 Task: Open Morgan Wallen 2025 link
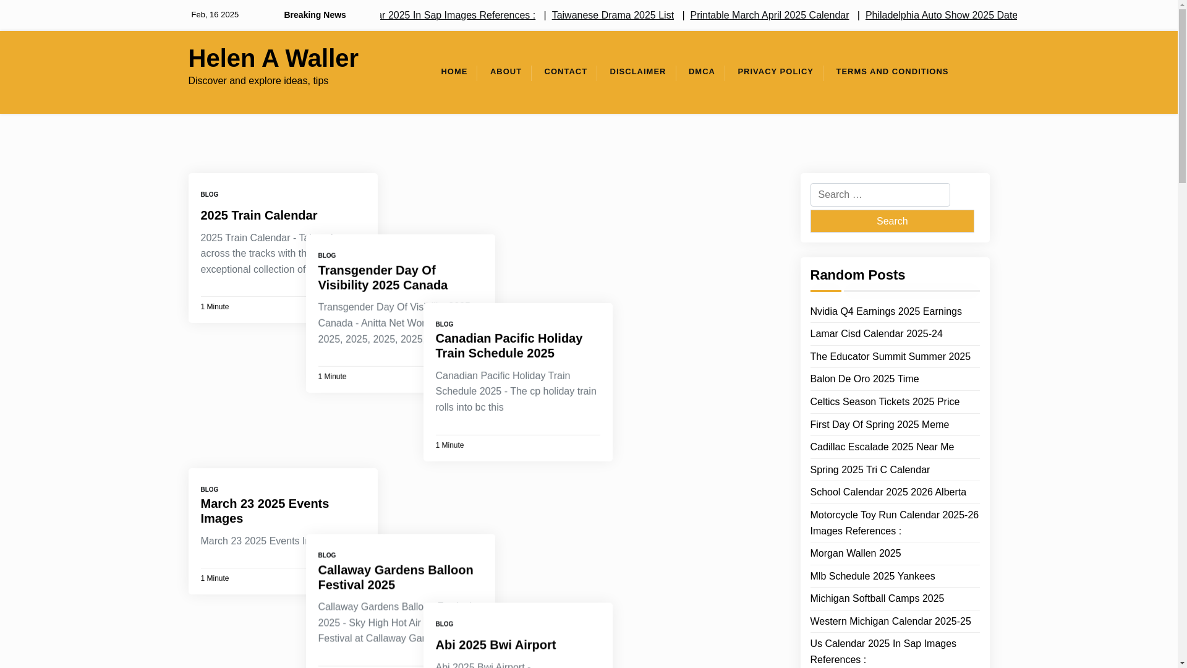(x=855, y=554)
